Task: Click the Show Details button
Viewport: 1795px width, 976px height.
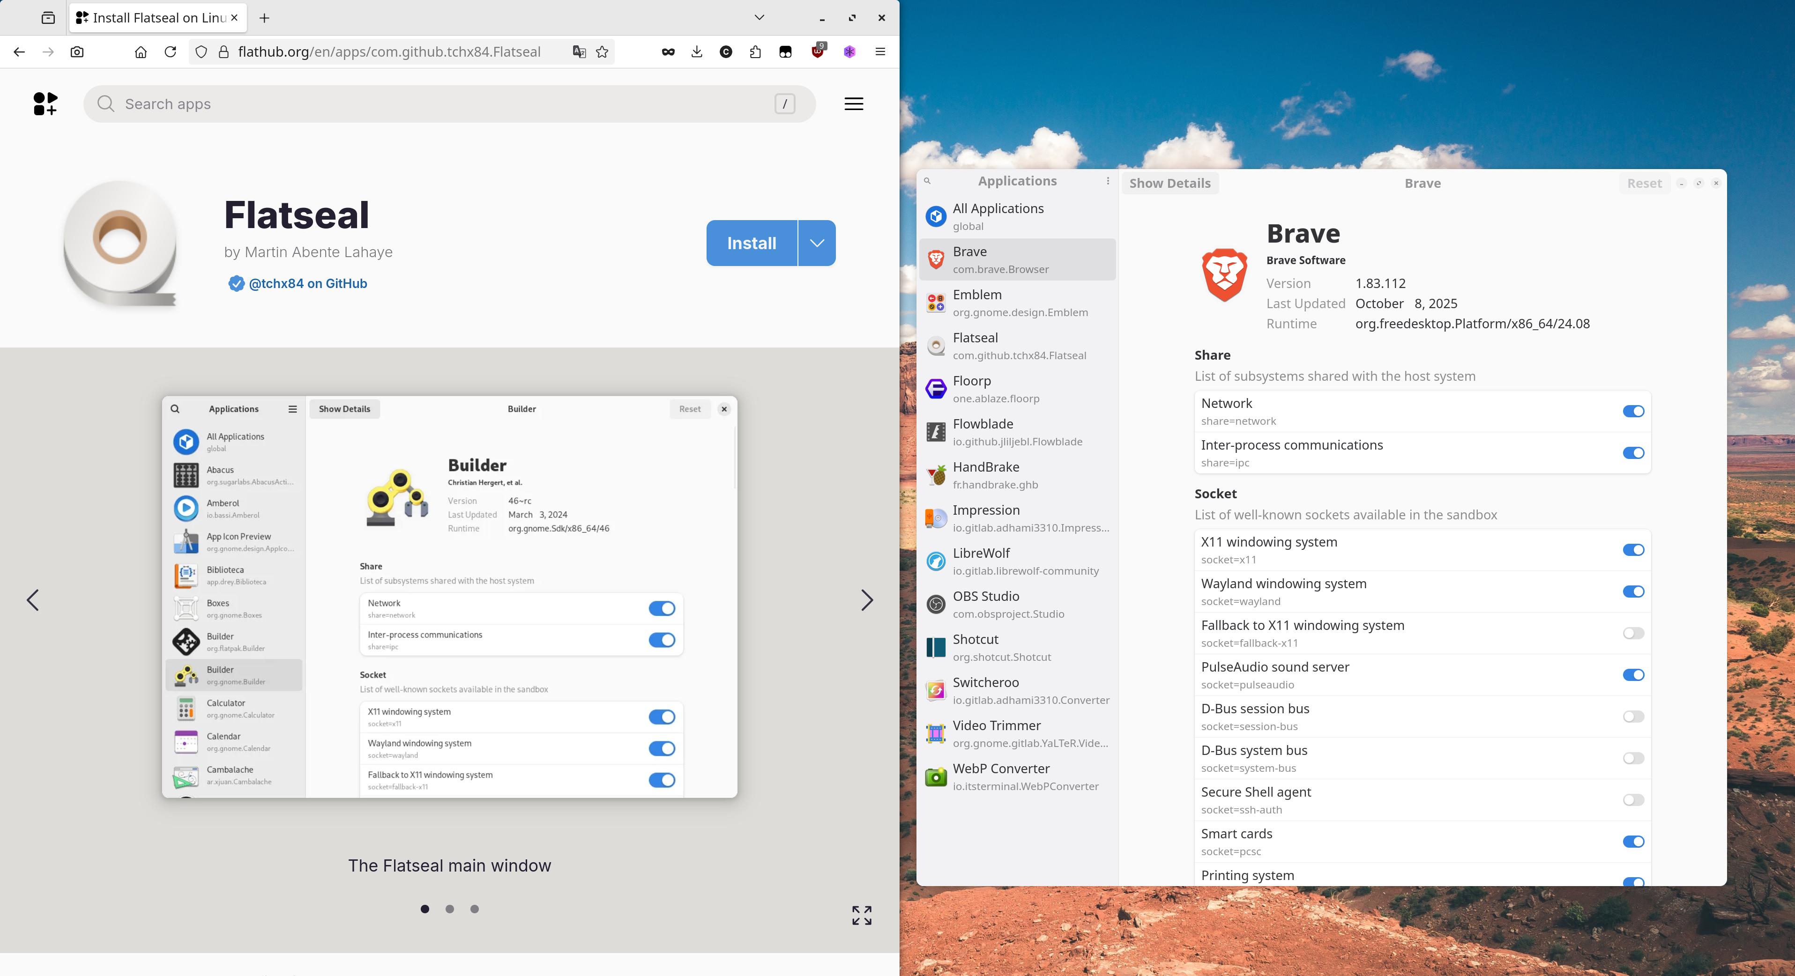Action: coord(1169,183)
